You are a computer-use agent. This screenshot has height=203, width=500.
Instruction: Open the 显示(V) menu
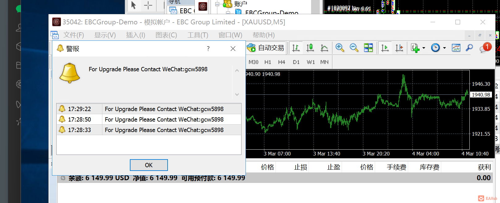tap(105, 35)
